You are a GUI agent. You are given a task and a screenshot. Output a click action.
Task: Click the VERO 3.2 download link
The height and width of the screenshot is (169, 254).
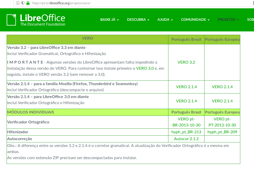[x=186, y=62]
